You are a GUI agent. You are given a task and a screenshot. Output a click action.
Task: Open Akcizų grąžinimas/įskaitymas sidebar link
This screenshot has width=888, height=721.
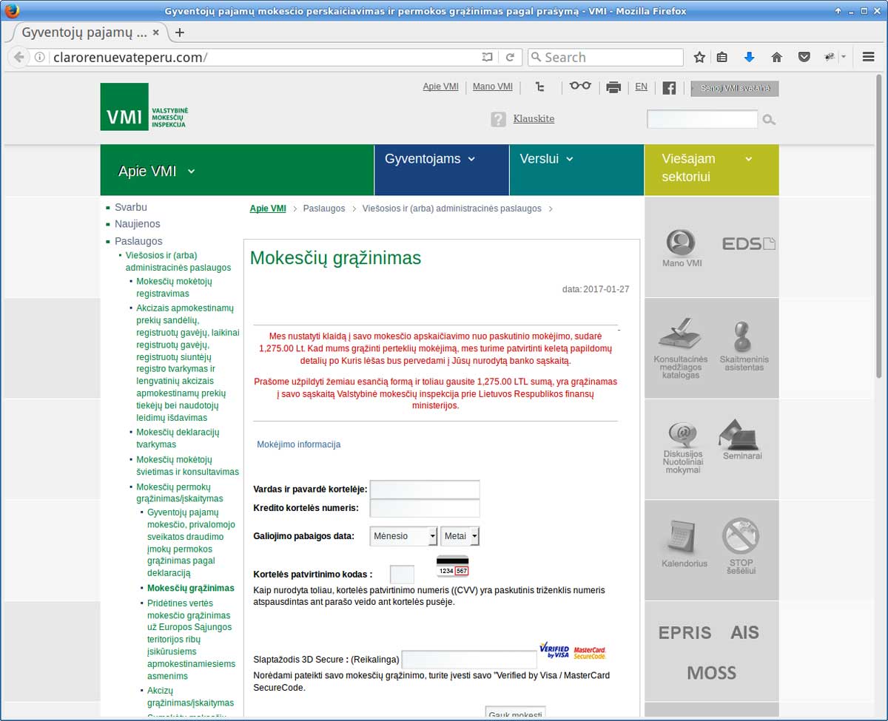(x=190, y=697)
